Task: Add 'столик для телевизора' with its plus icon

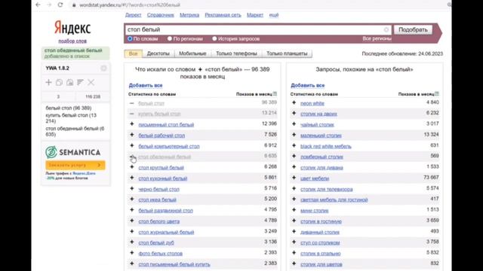Action: [294, 189]
